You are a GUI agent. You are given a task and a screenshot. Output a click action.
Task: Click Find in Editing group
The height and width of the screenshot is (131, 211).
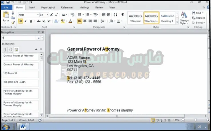tap(198, 13)
